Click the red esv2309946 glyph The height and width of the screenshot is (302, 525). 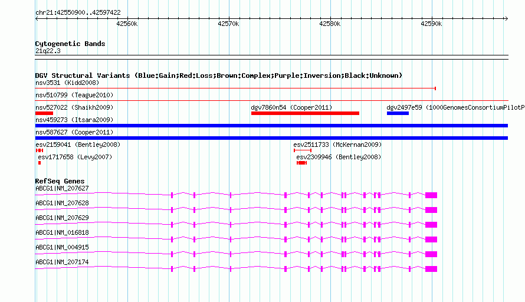[x=301, y=163]
